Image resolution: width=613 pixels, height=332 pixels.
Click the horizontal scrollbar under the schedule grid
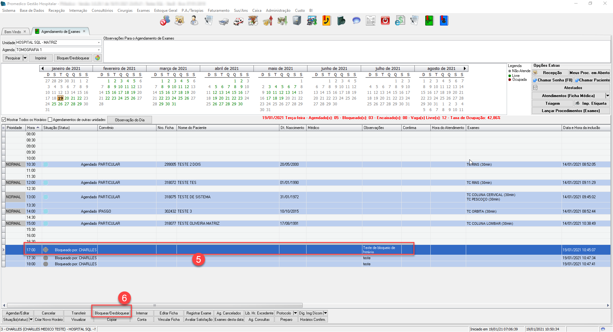[155, 306]
